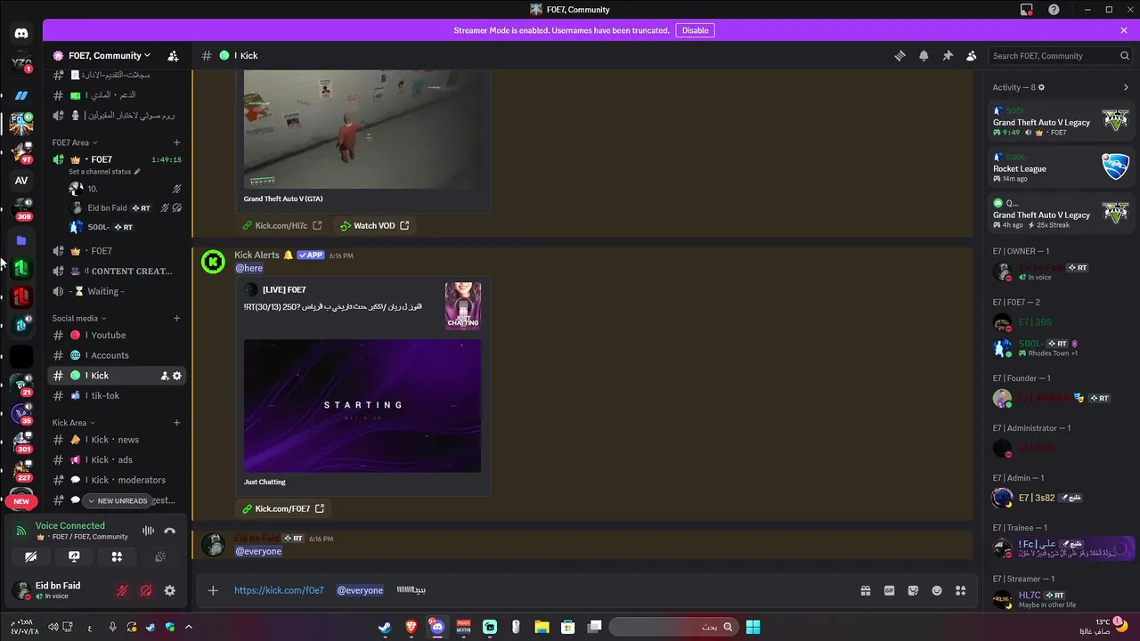
Task: Open the GIF picker
Action: coord(889,590)
